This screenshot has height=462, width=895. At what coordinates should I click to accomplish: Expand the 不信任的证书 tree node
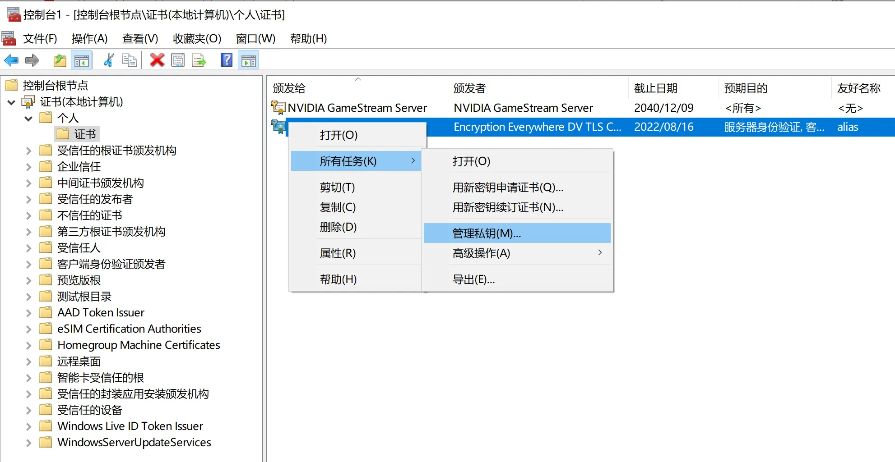(x=28, y=215)
